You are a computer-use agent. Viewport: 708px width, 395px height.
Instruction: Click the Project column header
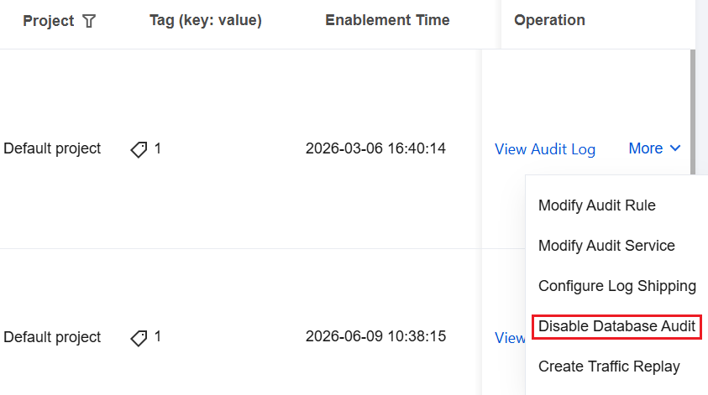coord(49,21)
